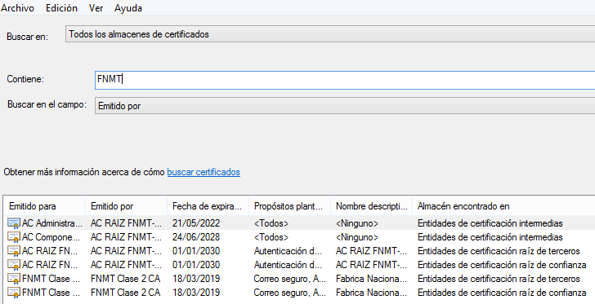Sort by Emitido para column header
595x304 pixels.
[45, 206]
